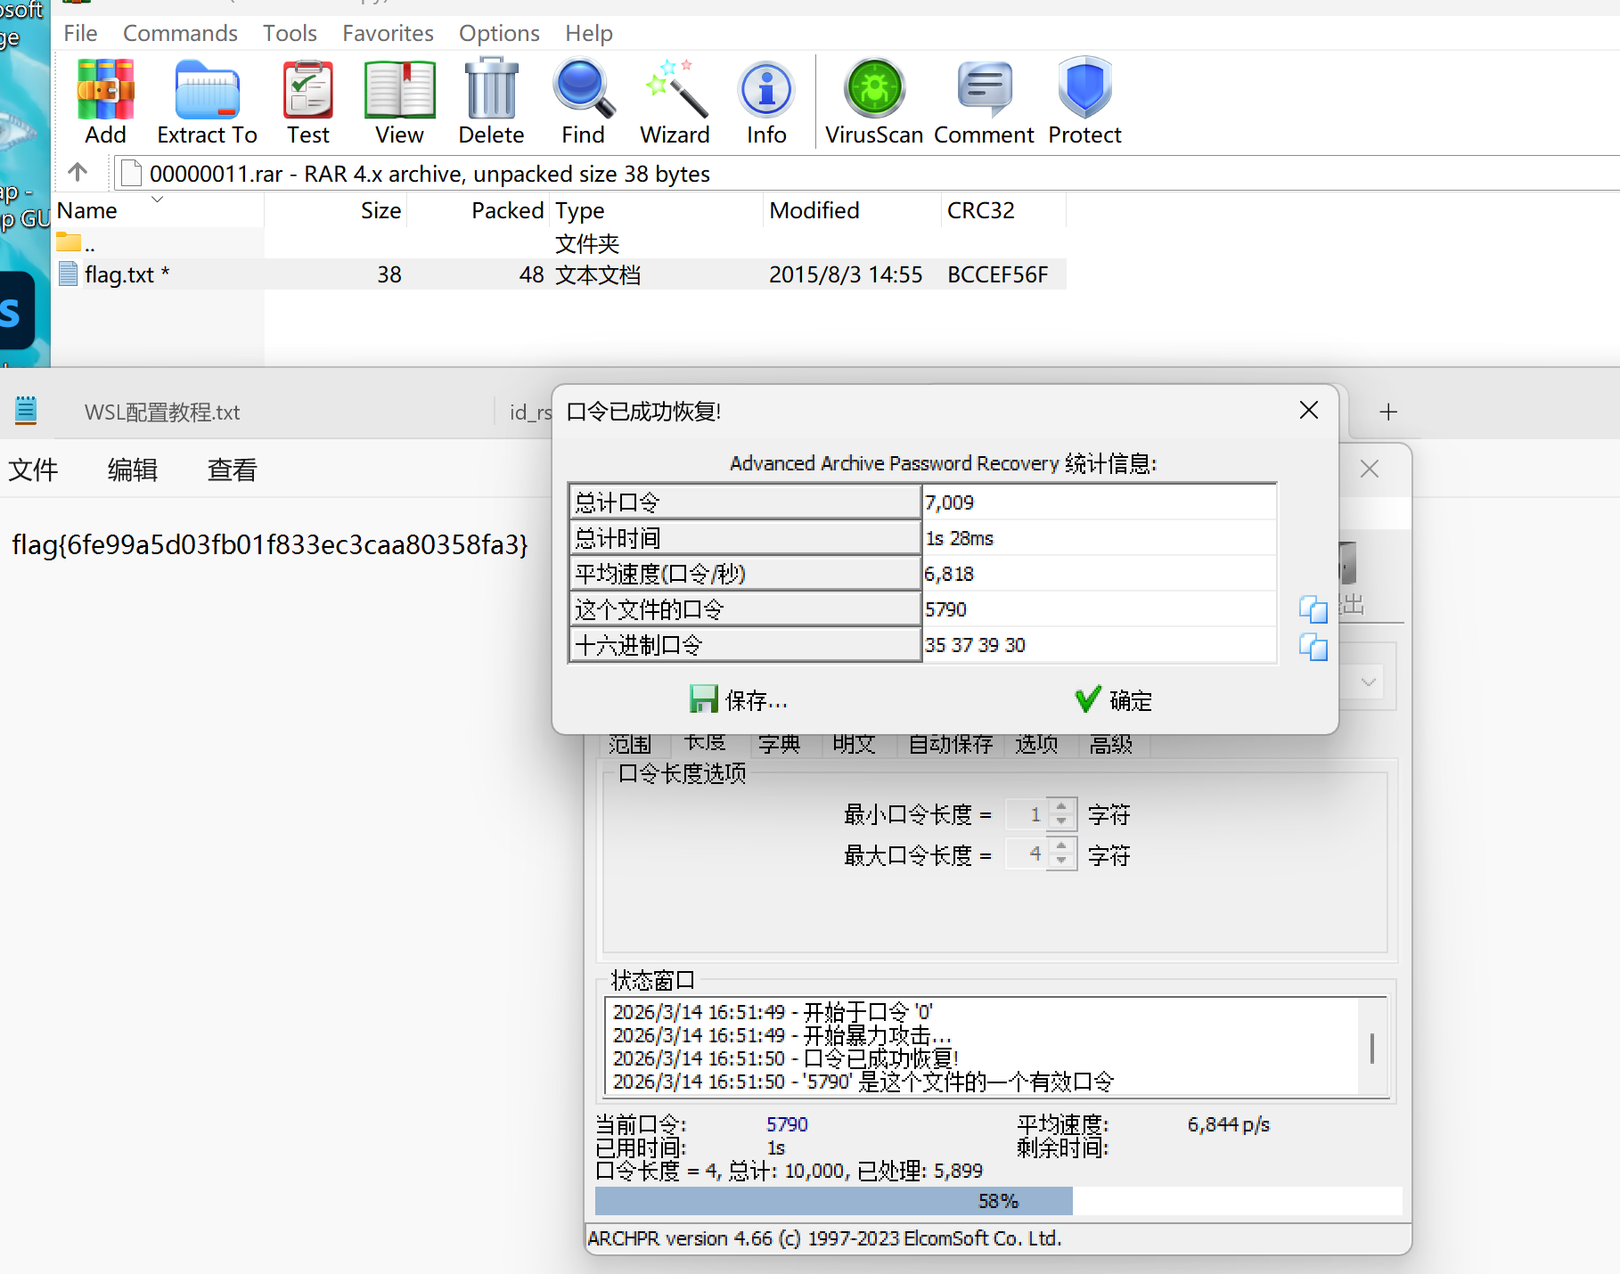Switch to the 字典 tab
The width and height of the screenshot is (1620, 1274).
click(x=779, y=744)
